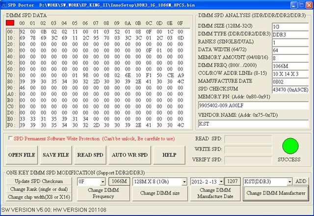Select byte 95 in row 10
Viewport: 314px width, 216px height.
(96, 38)
